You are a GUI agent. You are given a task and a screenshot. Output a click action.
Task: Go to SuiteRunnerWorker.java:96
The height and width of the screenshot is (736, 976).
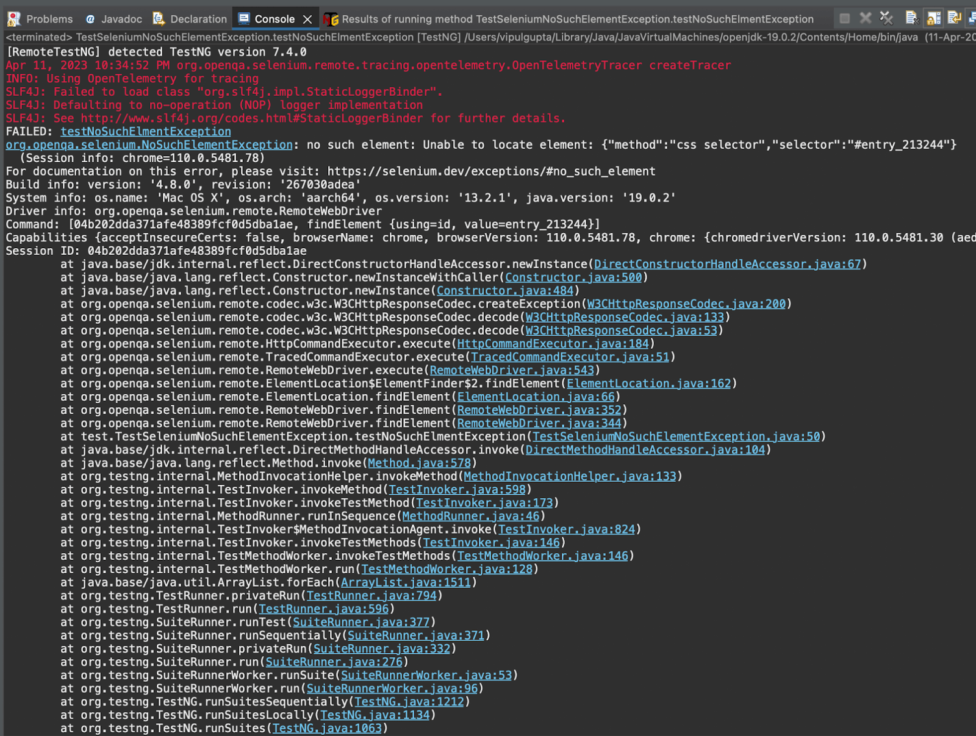pos(392,688)
